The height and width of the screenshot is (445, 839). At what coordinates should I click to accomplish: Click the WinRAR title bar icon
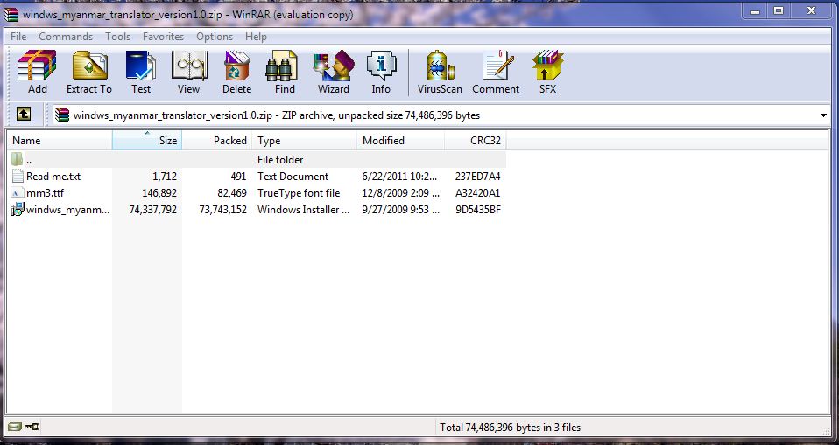coord(11,14)
